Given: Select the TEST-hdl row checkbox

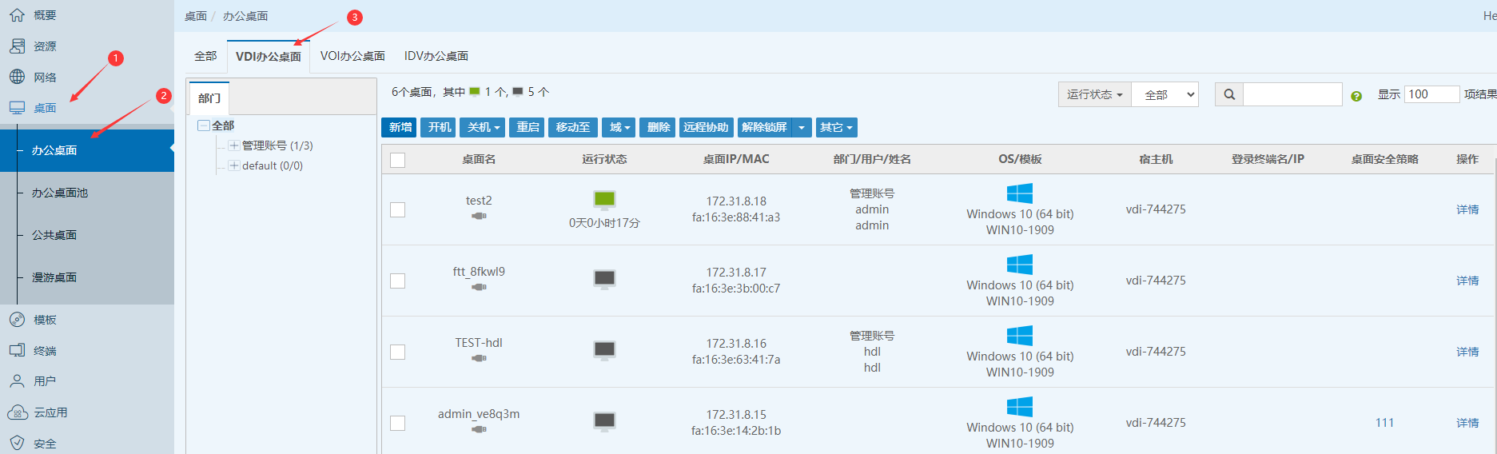Looking at the screenshot, I should 397,352.
